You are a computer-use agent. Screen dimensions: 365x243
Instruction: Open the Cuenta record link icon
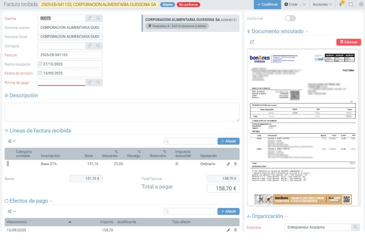[90, 18]
